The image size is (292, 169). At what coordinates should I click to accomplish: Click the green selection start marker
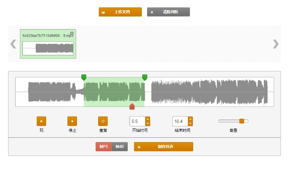coord(84,77)
